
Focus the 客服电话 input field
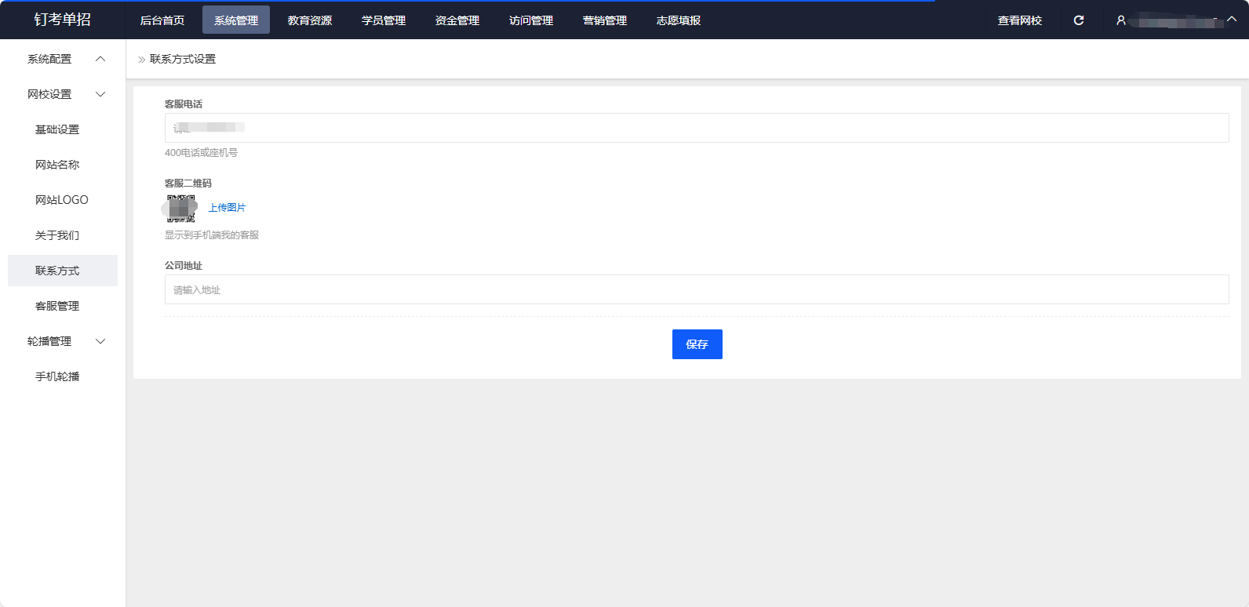click(697, 128)
